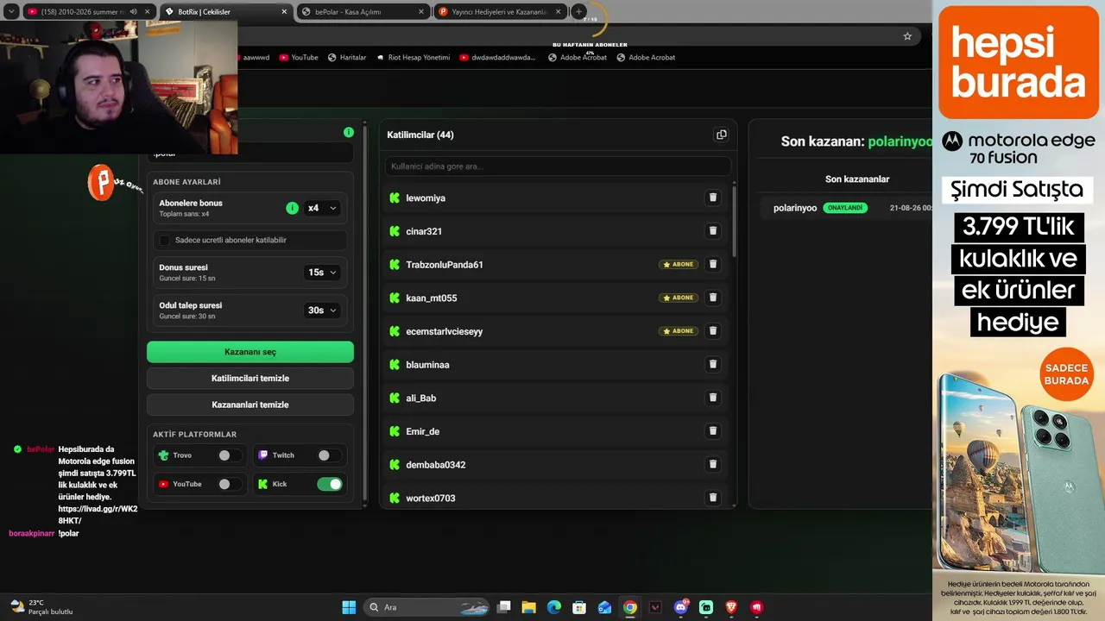Click Katilimcilari temizle button
The width and height of the screenshot is (1105, 621).
click(250, 379)
